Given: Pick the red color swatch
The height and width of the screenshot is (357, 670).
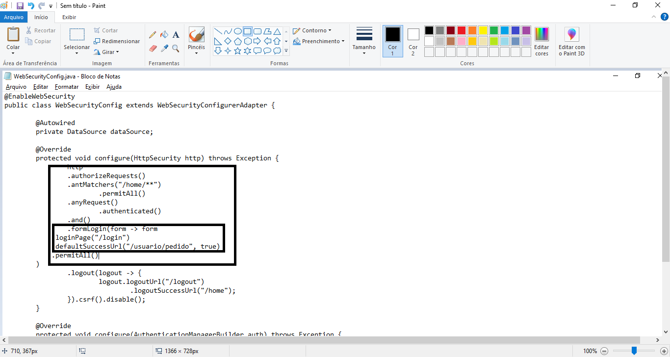Looking at the screenshot, I should point(462,30).
